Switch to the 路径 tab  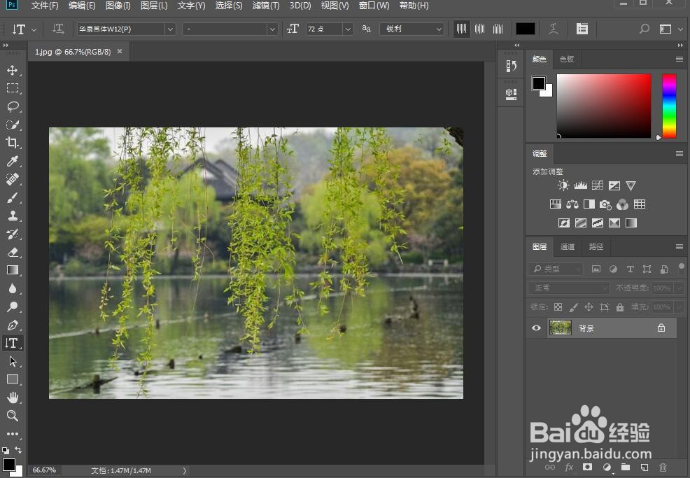point(596,247)
